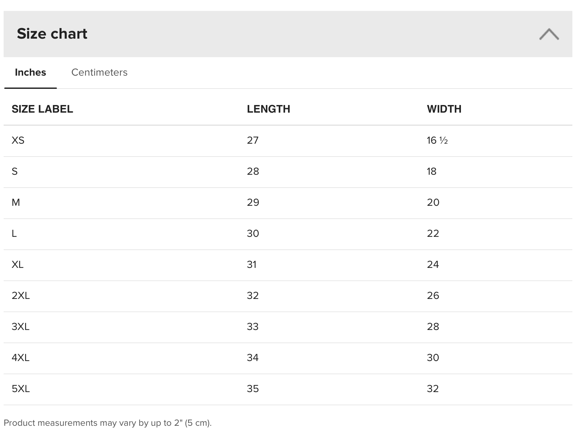Click the 5XL length value 35
576x436 pixels.
(253, 389)
